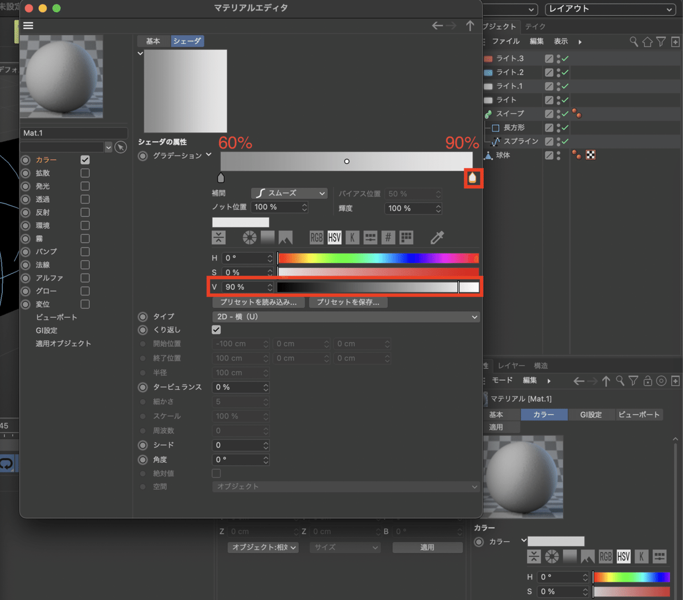Open color swatches grid icon in shader

pos(406,237)
